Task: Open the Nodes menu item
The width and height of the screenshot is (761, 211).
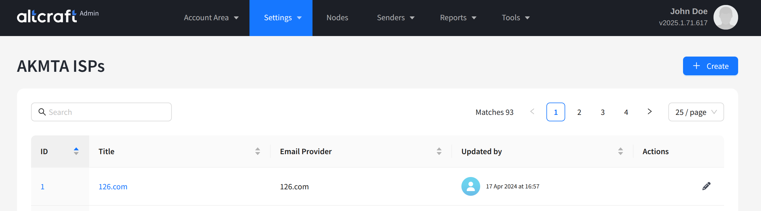Action: (x=337, y=18)
